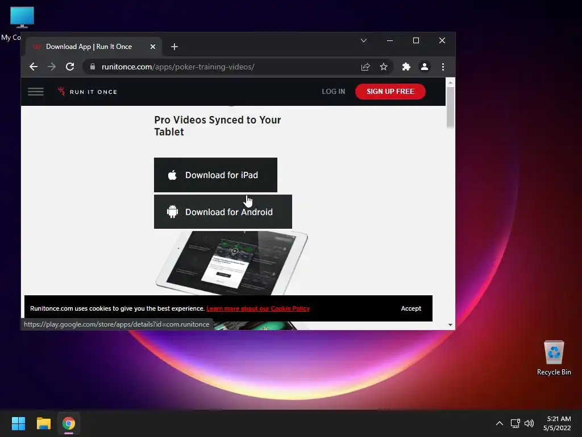Image resolution: width=582 pixels, height=437 pixels.
Task: Click the network tray icon
Action: coord(515,423)
